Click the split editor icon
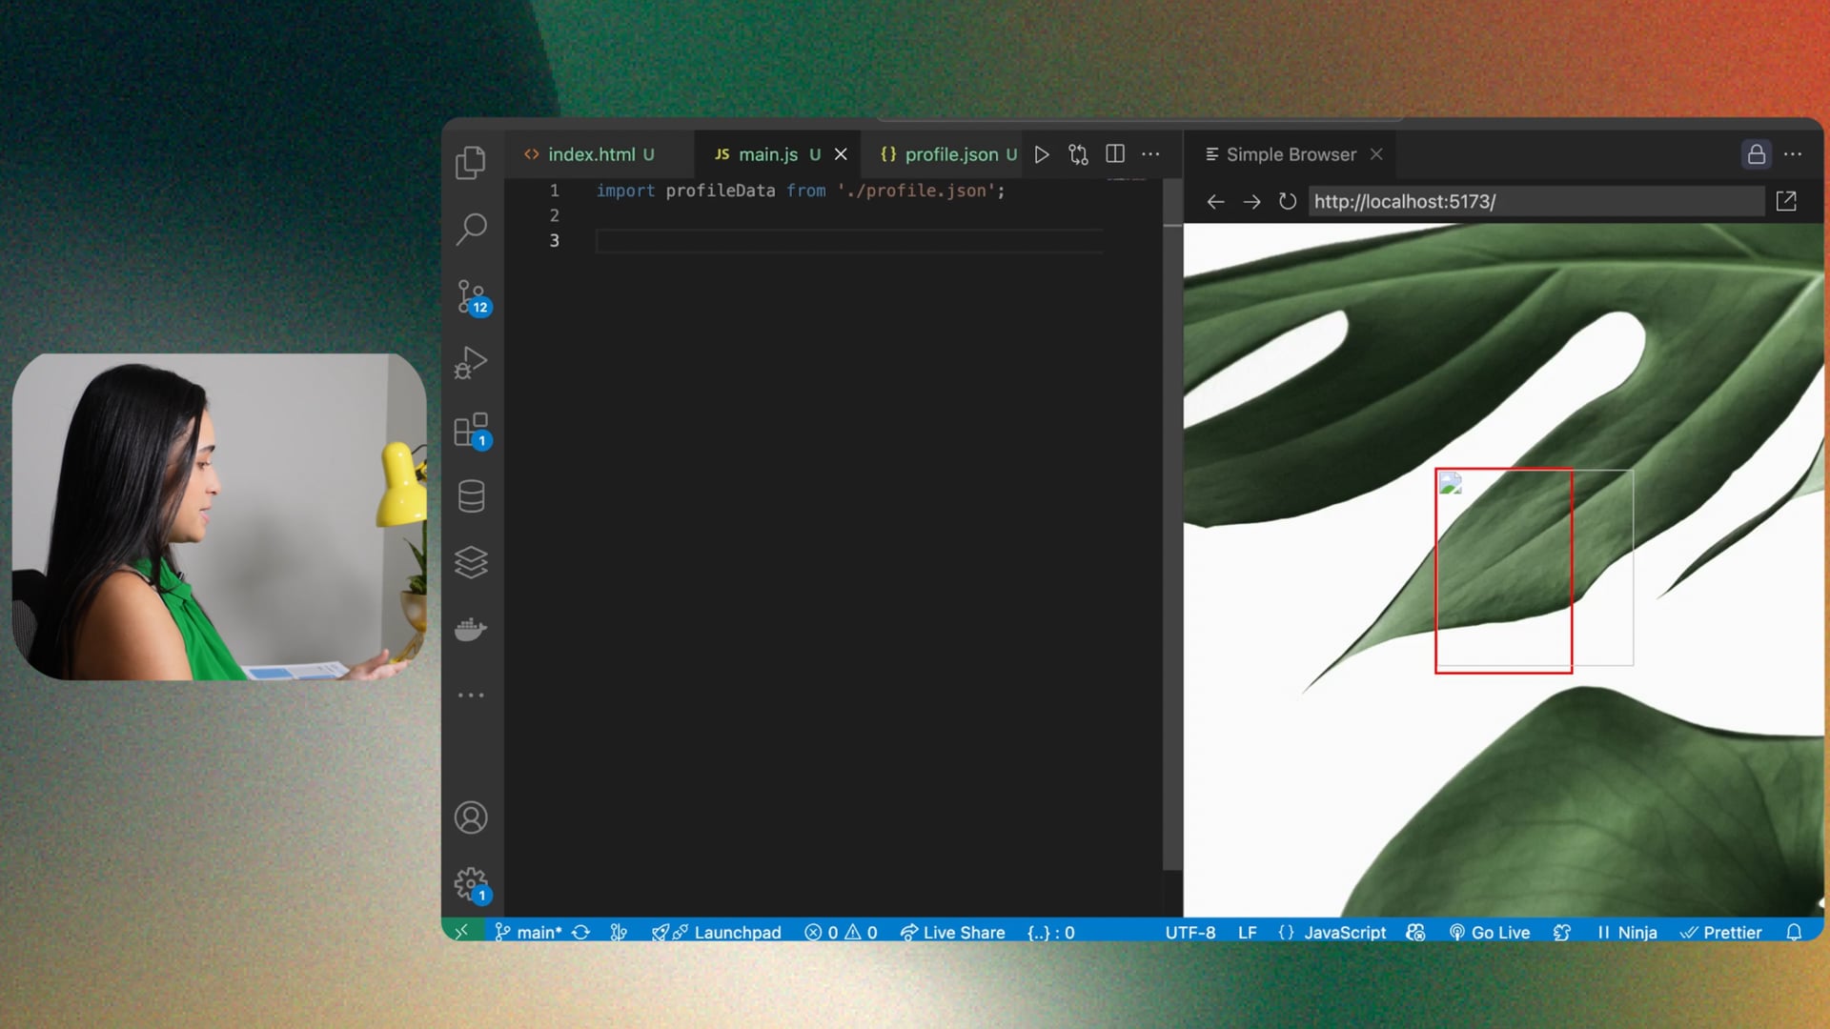 click(1115, 154)
